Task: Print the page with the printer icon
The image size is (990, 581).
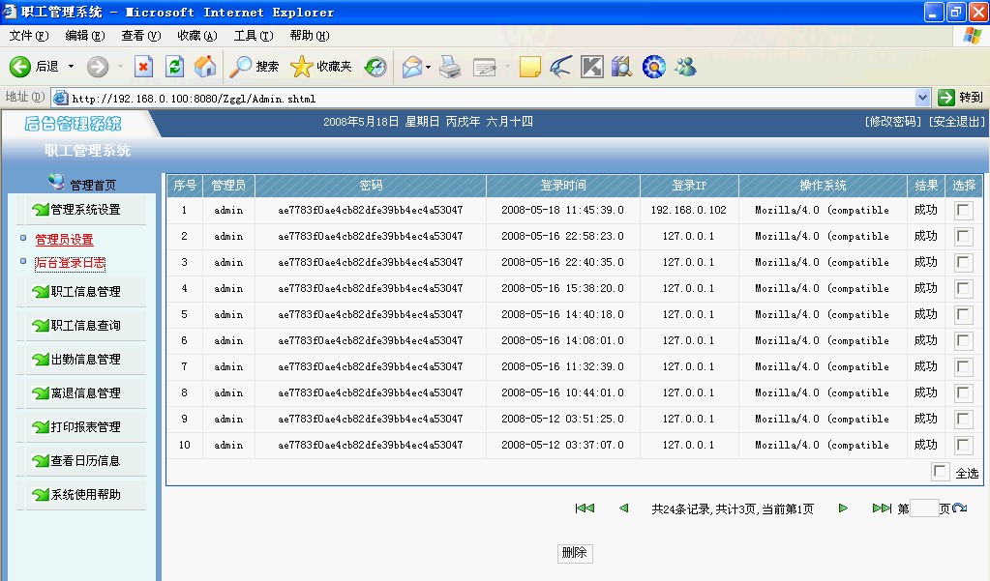Action: [x=450, y=67]
